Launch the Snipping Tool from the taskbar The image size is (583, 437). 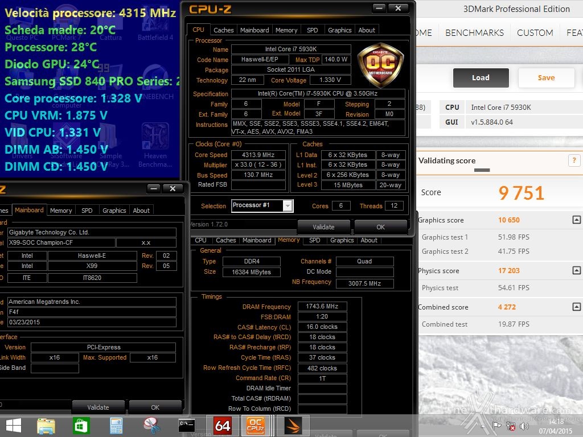pyautogui.click(x=151, y=426)
